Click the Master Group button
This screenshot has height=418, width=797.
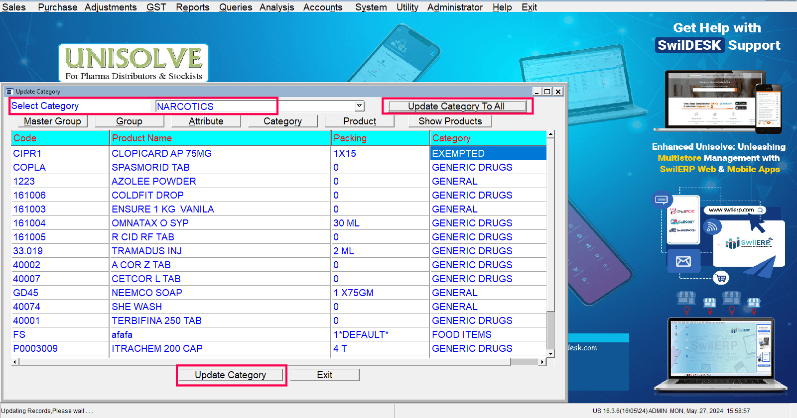[52, 121]
